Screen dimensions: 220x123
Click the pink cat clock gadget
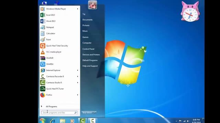(x=190, y=12)
